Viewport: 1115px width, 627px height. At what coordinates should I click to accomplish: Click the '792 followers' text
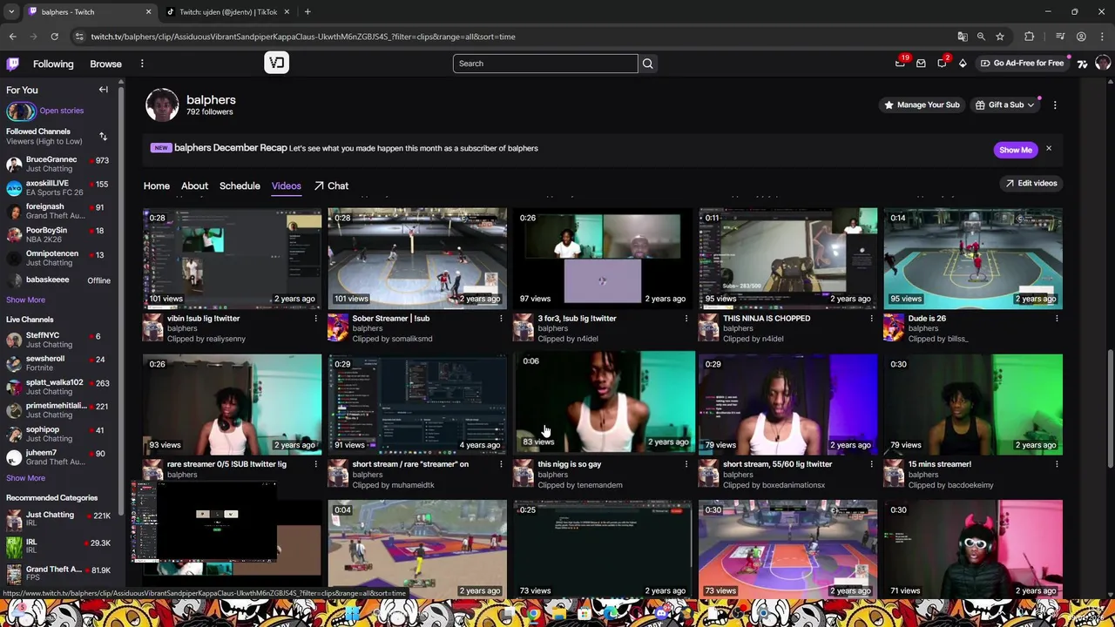coord(209,112)
